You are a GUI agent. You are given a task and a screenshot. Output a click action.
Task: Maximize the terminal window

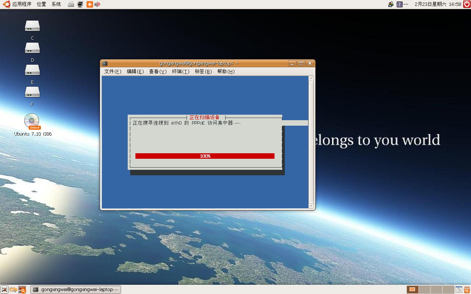tap(301, 63)
